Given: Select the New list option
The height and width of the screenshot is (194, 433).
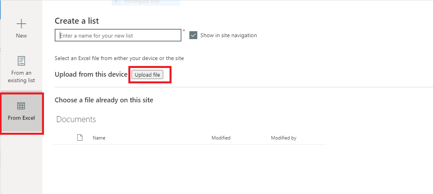Looking at the screenshot, I should click(x=21, y=29).
